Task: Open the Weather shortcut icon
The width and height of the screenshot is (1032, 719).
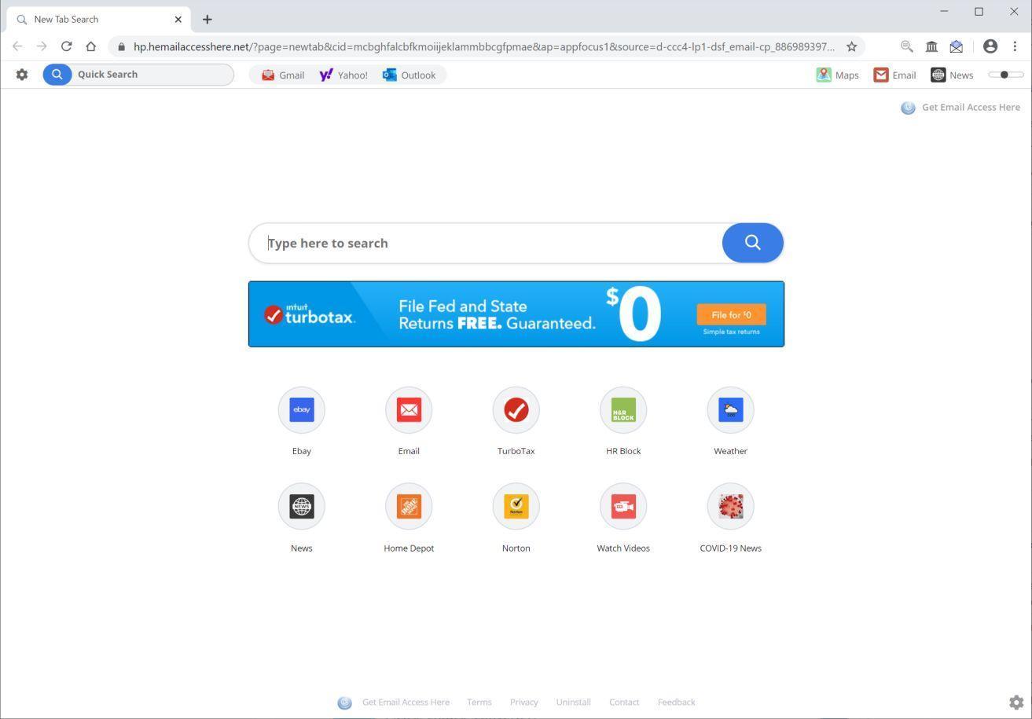Action: pyautogui.click(x=730, y=409)
